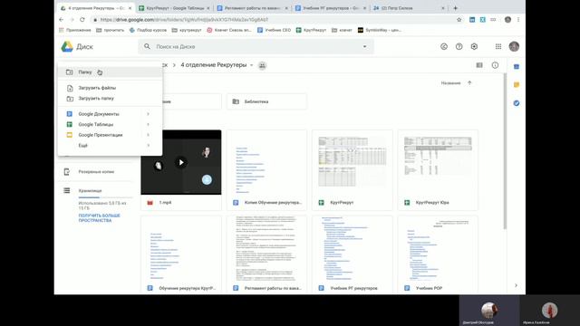
Task: Open Регламент работы по вака document
Action: [x=266, y=255]
